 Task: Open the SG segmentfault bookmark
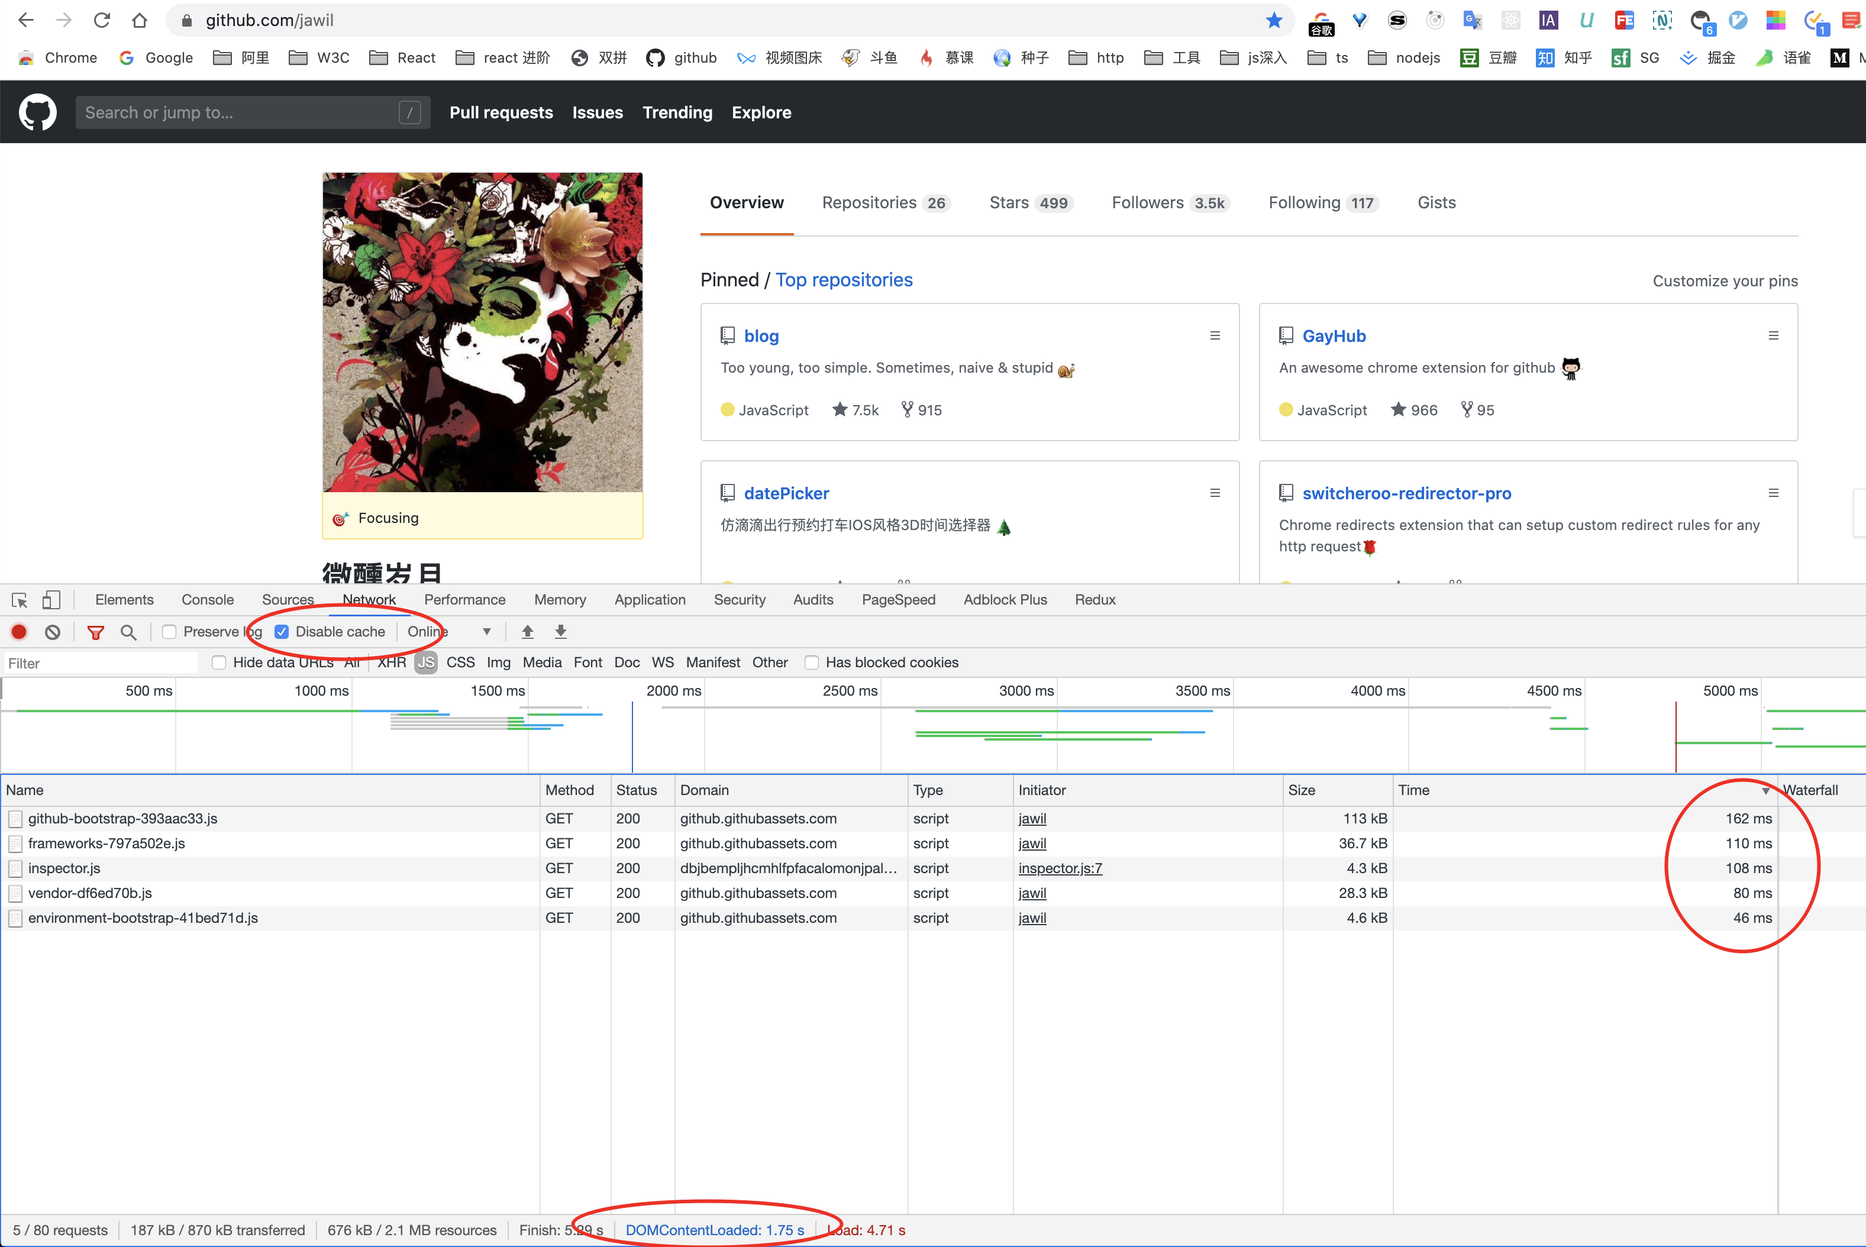(1635, 58)
